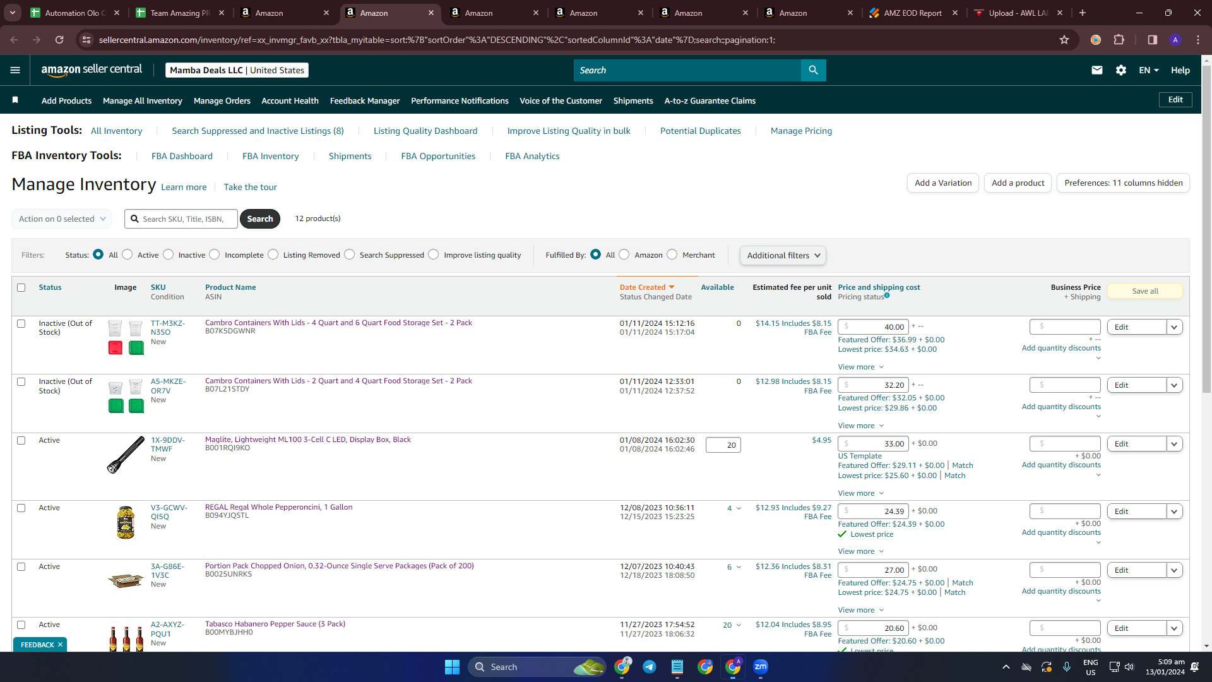Choose the Incomplete status filter

tap(215, 254)
